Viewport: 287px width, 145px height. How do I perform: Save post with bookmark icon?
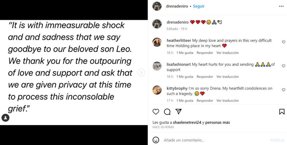coord(282,112)
